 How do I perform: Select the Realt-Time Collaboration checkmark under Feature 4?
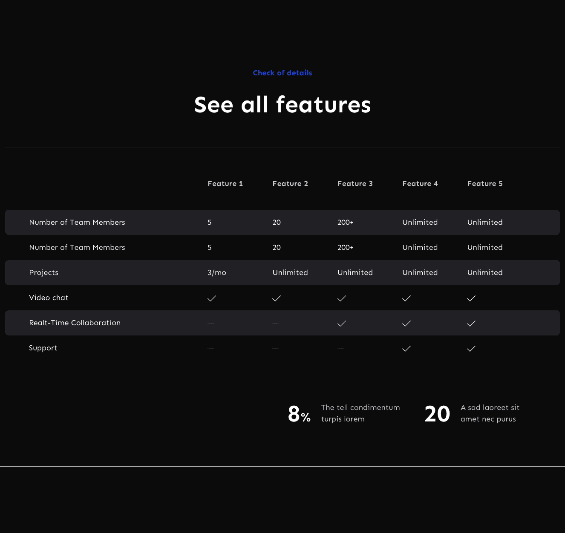pyautogui.click(x=406, y=323)
